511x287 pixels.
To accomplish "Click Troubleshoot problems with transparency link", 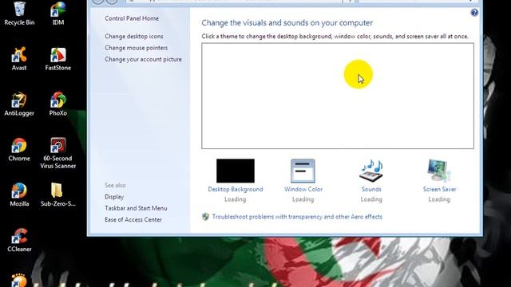I will [297, 217].
